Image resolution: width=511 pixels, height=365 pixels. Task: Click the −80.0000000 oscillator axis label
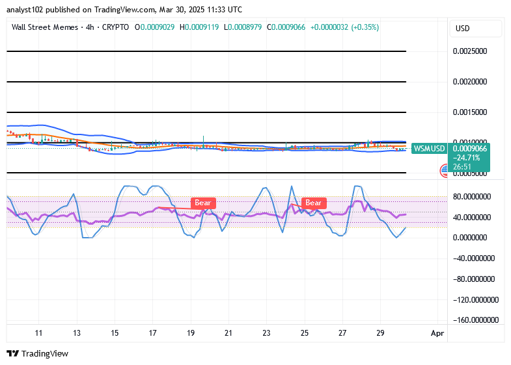point(474,279)
